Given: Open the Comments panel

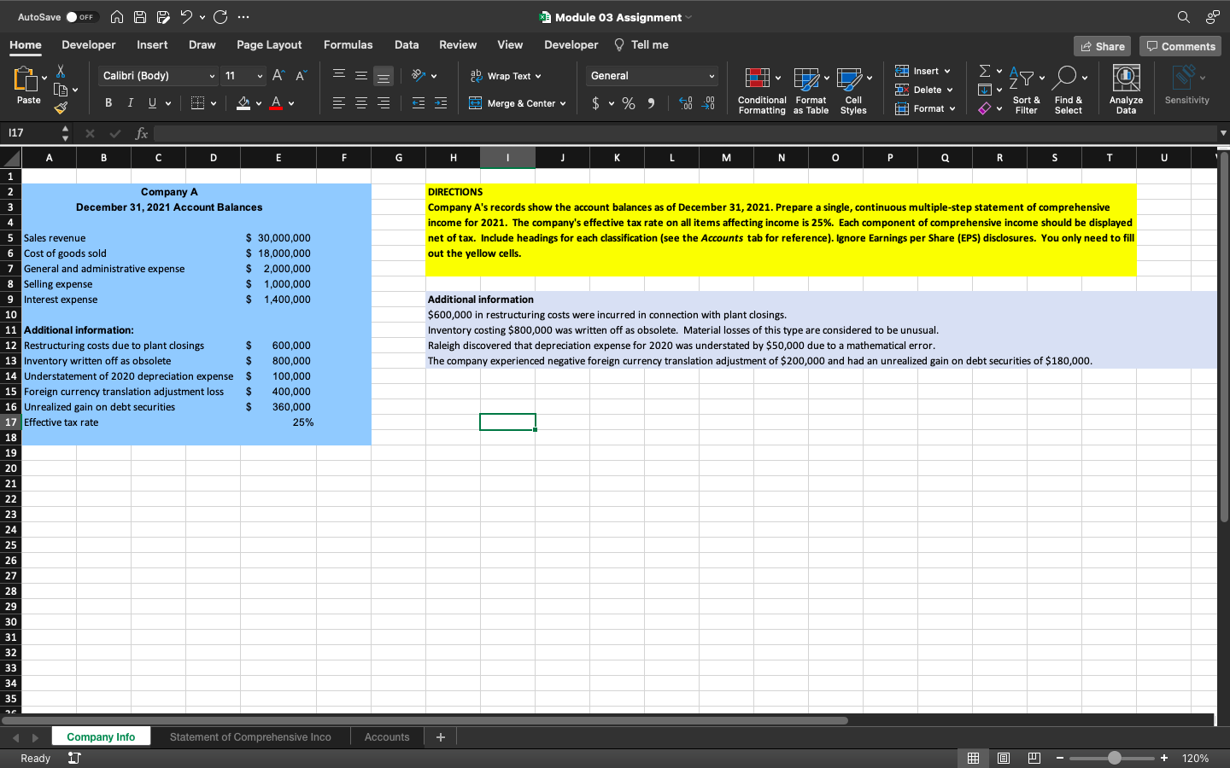Looking at the screenshot, I should (1180, 46).
